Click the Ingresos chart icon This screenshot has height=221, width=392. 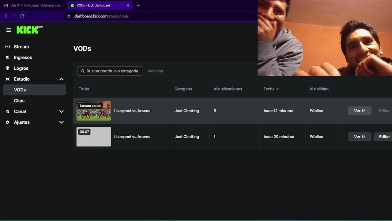[x=8, y=57]
